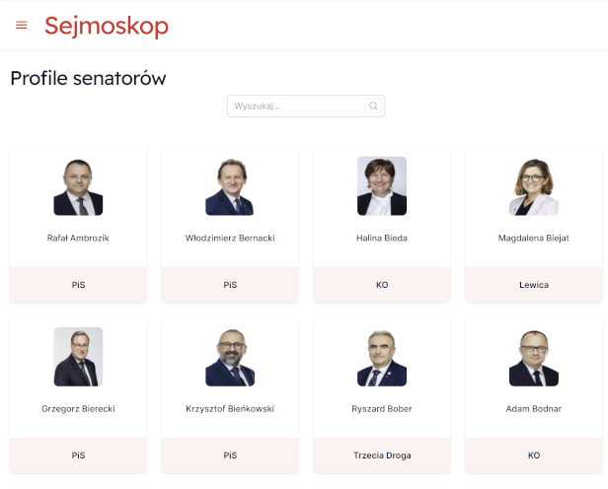This screenshot has height=489, width=608.
Task: Click the search magnifier icon
Action: (373, 106)
